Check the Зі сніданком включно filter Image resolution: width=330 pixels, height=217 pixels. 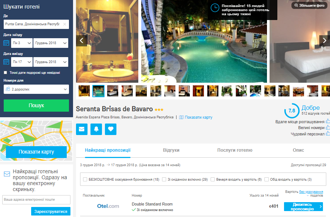click(x=164, y=180)
